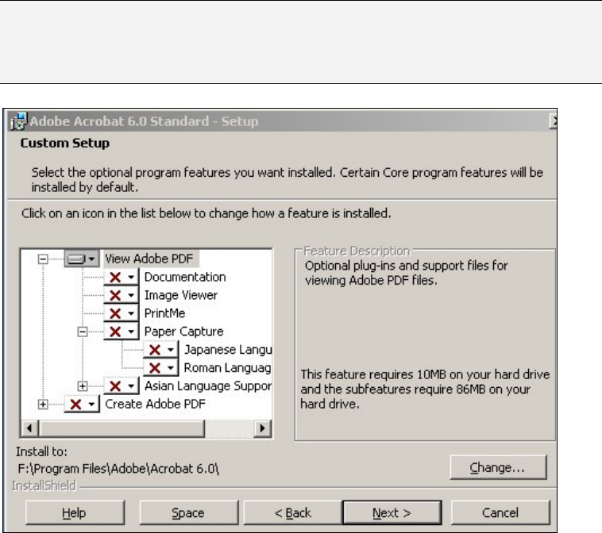The width and height of the screenshot is (602, 533).
Task: Click the feature list horizontal scrollbar thumb
Action: point(122,428)
